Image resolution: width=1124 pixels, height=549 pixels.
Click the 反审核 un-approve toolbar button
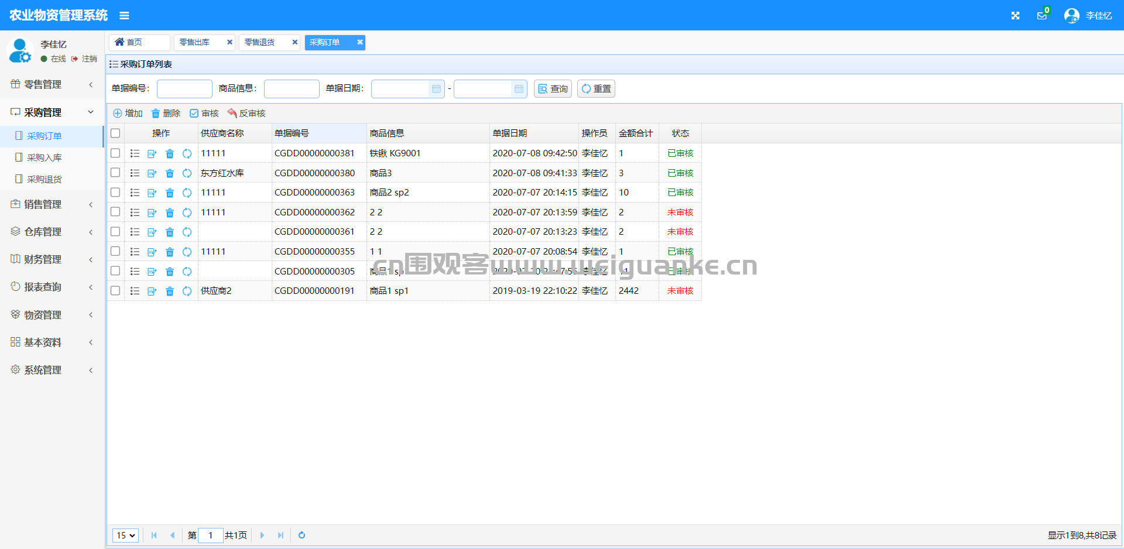click(x=246, y=114)
